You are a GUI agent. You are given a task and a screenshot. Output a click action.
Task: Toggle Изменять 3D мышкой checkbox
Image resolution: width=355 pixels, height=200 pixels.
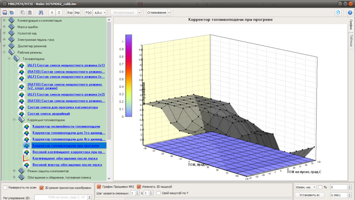tap(139, 187)
